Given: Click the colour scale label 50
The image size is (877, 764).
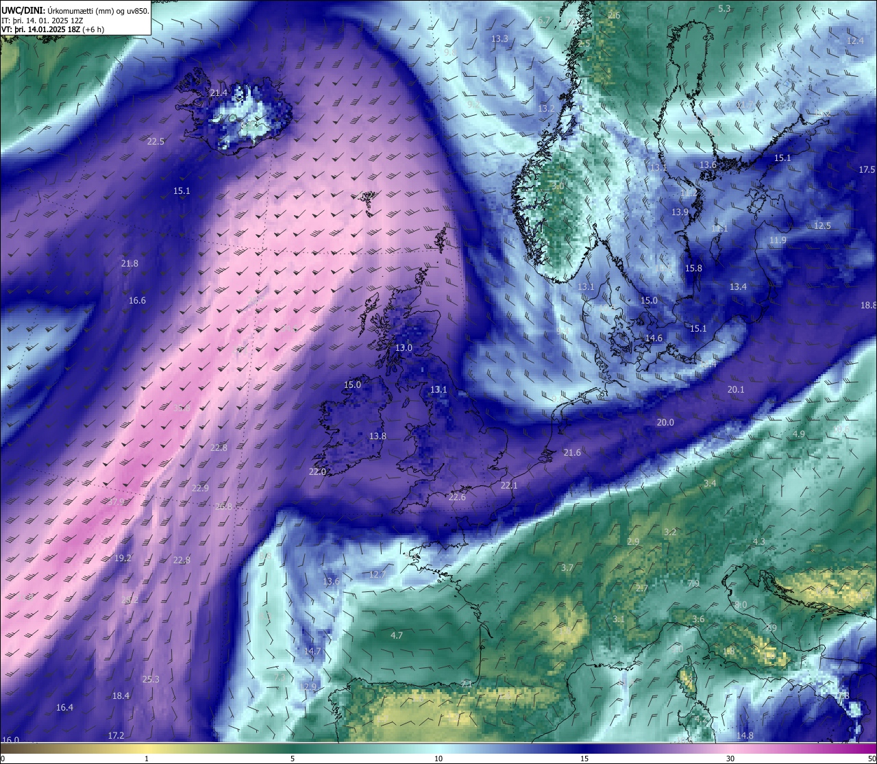Looking at the screenshot, I should [872, 759].
